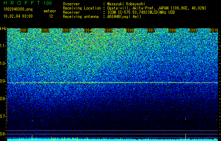Viewport: 221px width, 141px height.
Task: Click the 0301 time marker
Action: [x=24, y=30]
